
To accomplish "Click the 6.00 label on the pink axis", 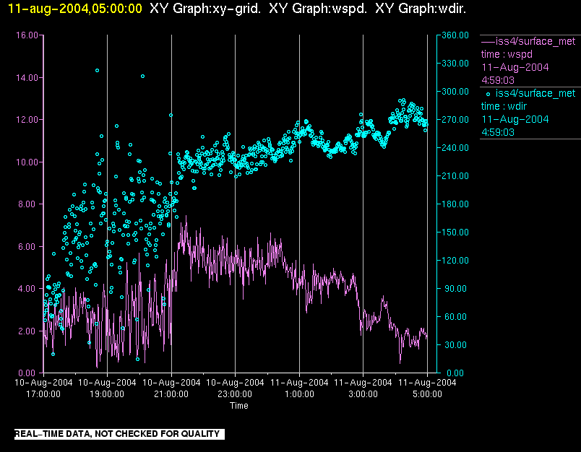I will click(28, 246).
